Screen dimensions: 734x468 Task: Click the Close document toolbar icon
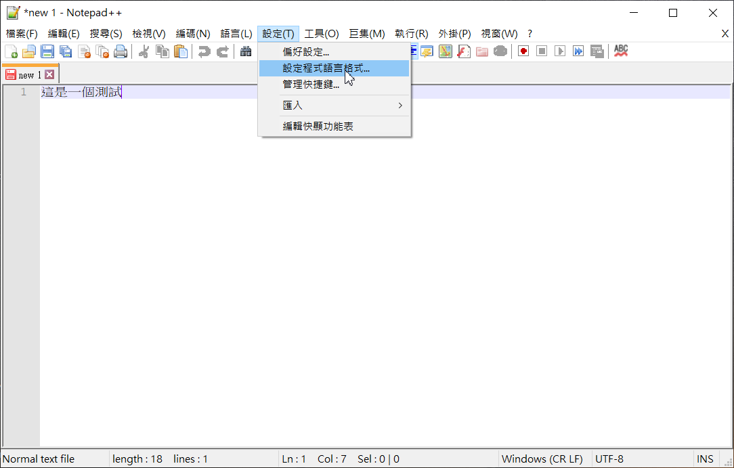click(x=84, y=51)
